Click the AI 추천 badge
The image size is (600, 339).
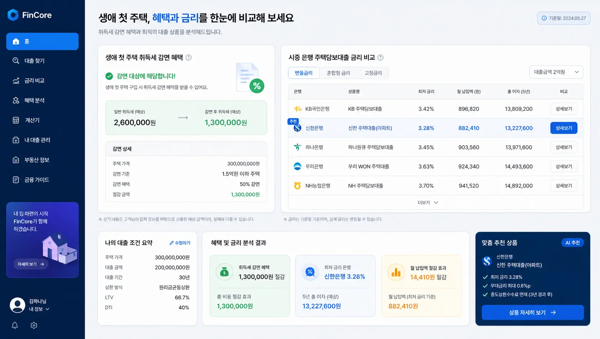click(x=572, y=243)
